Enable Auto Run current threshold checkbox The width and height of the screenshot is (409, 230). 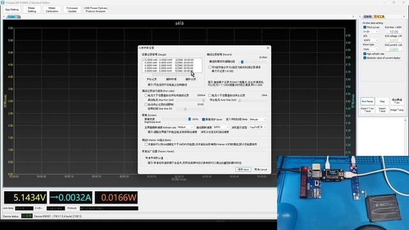[x=146, y=95]
